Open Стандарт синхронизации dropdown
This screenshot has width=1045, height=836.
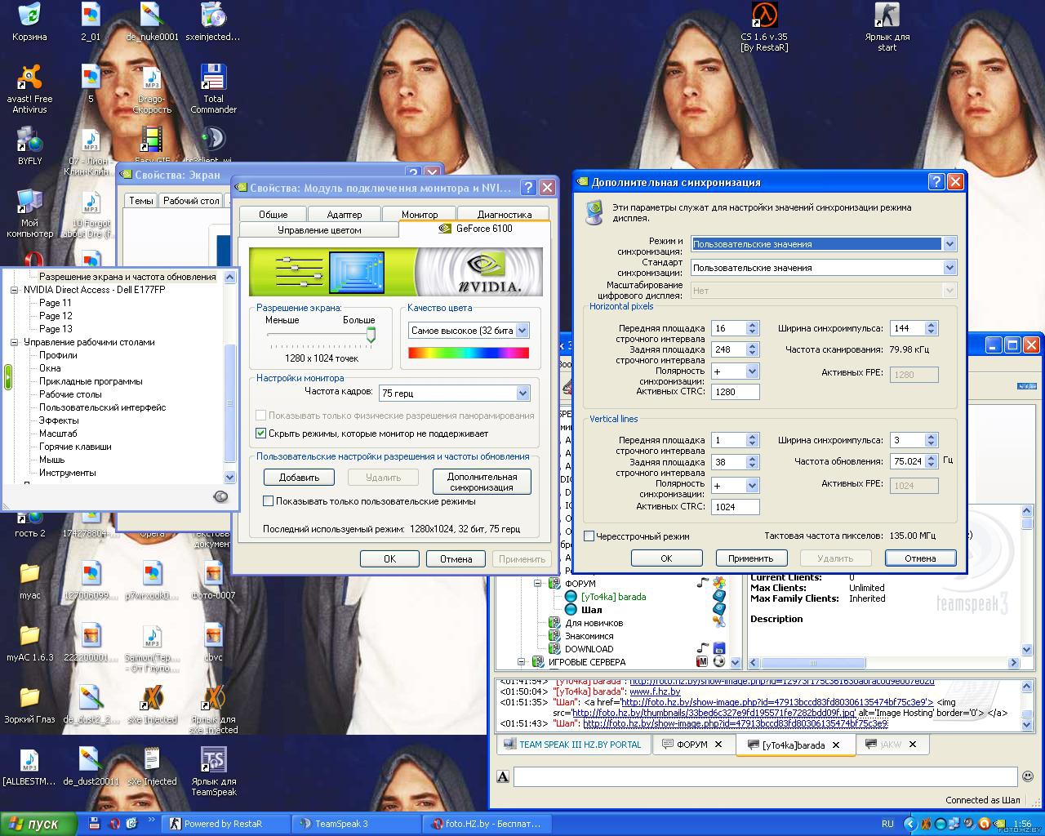(949, 268)
